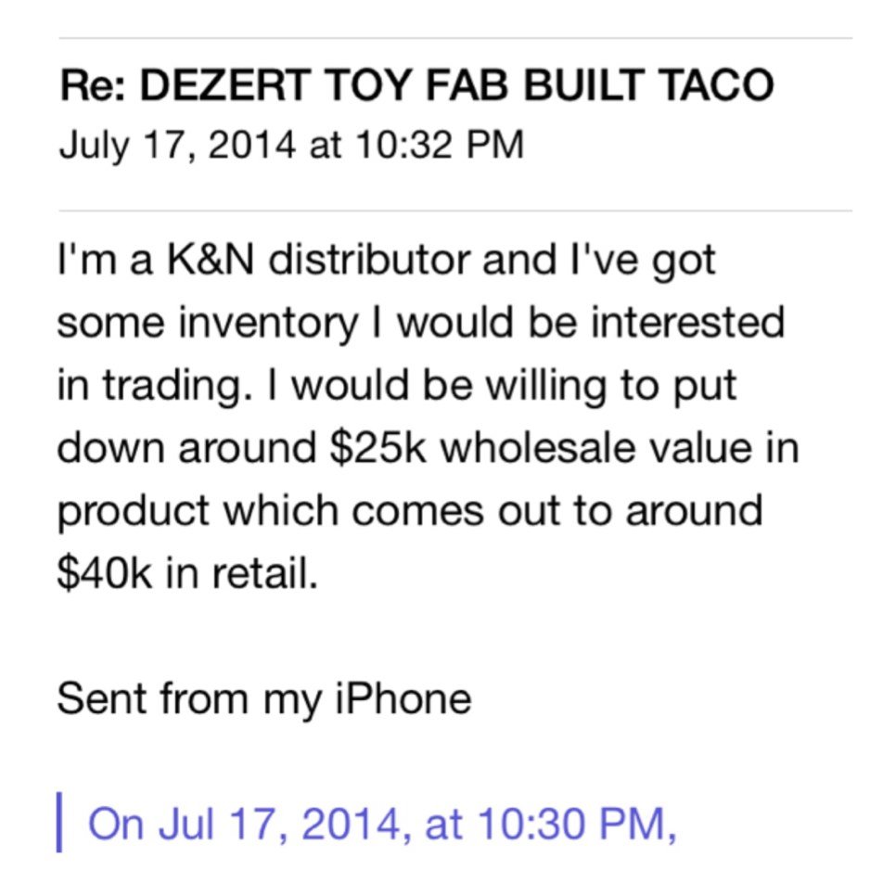The width and height of the screenshot is (870, 870).
Task: Tap the "$40k" amount in the body
Action: click(104, 574)
